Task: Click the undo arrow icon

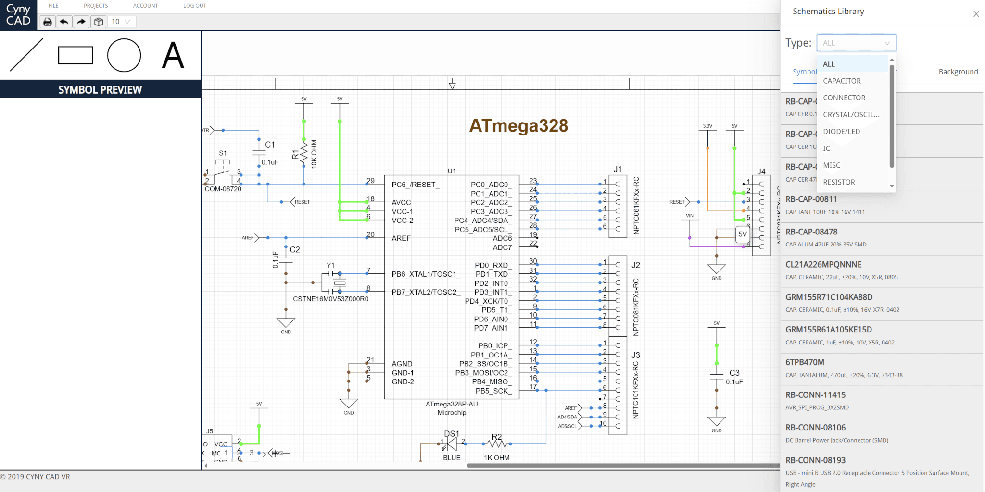Action: (x=64, y=22)
